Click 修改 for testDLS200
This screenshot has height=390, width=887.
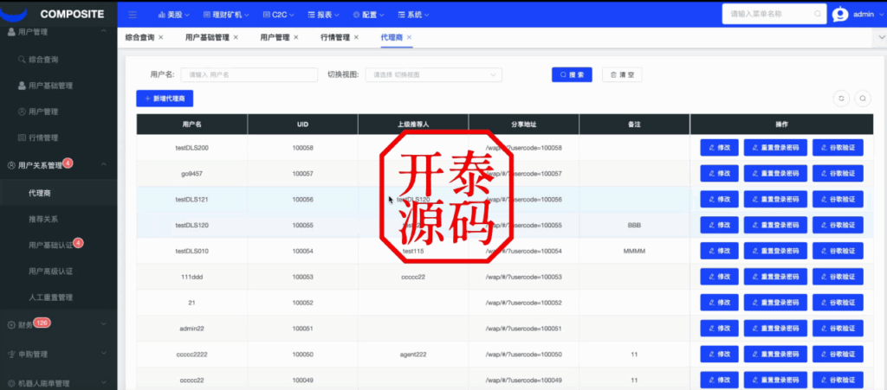click(719, 148)
